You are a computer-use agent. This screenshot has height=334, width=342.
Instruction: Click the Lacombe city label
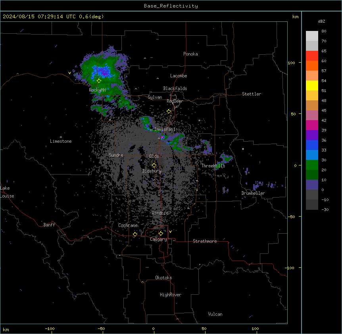(179, 76)
